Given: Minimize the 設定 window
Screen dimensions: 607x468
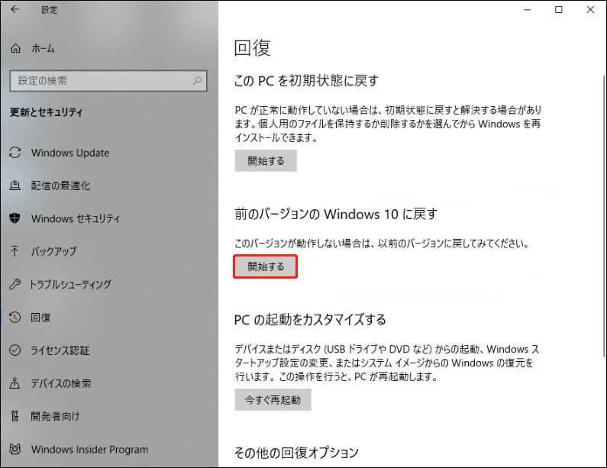Looking at the screenshot, I should 527,10.
